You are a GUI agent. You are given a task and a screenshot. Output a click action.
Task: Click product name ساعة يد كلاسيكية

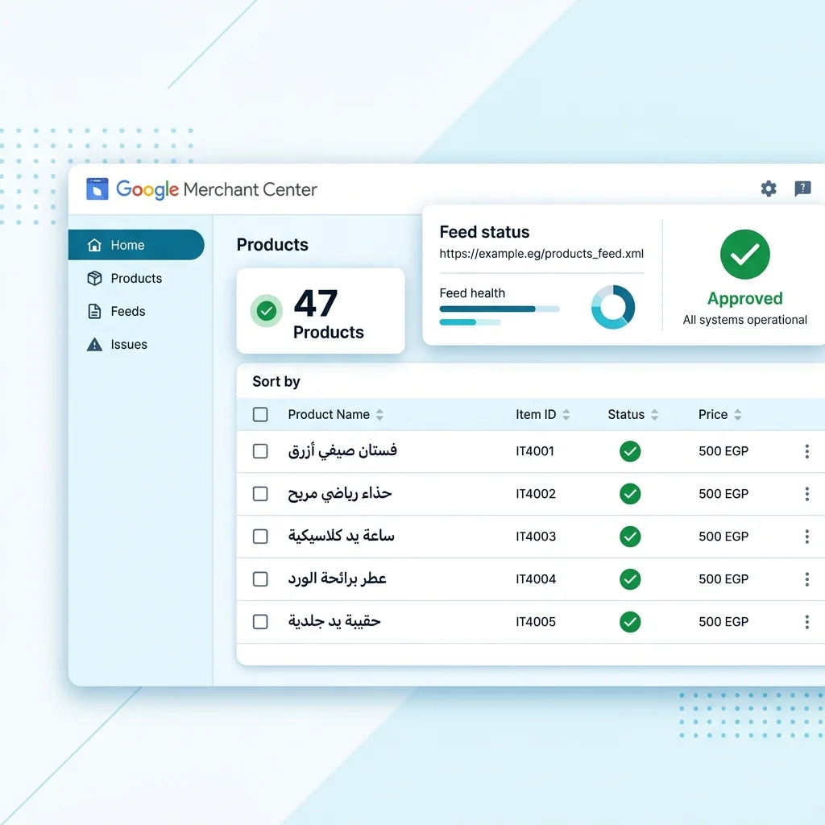(x=341, y=536)
